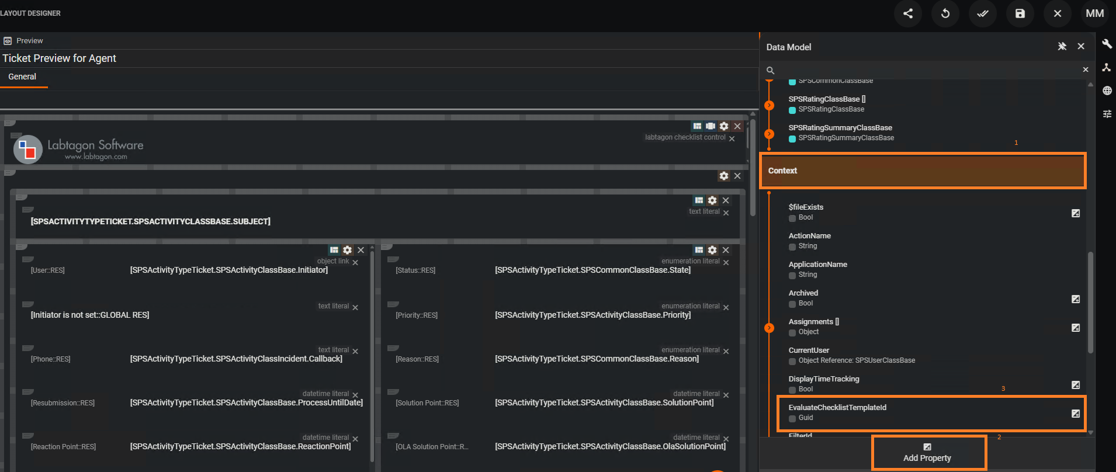1116x472 pixels.
Task: Unpin the Data Model panel
Action: [1062, 47]
